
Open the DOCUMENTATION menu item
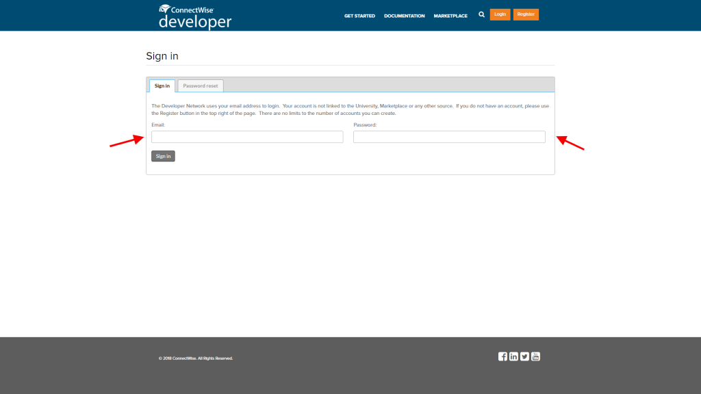404,15
